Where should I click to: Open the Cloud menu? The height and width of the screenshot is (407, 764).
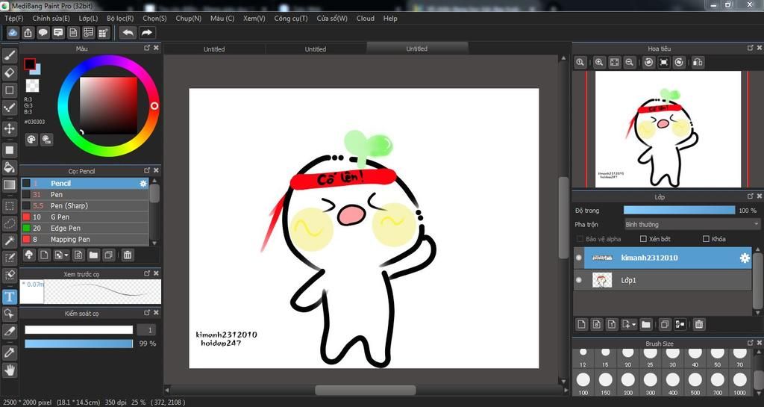click(366, 18)
